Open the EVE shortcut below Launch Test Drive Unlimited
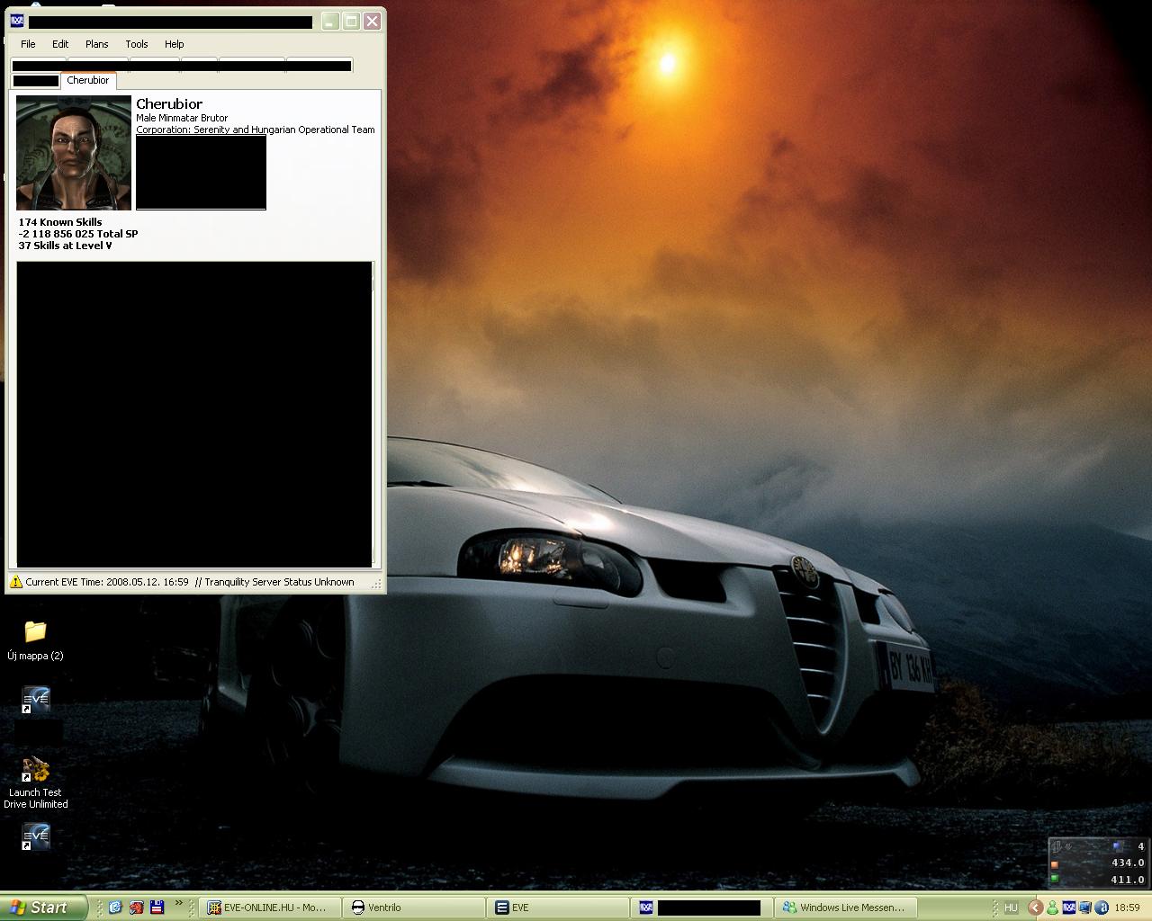 [36, 837]
